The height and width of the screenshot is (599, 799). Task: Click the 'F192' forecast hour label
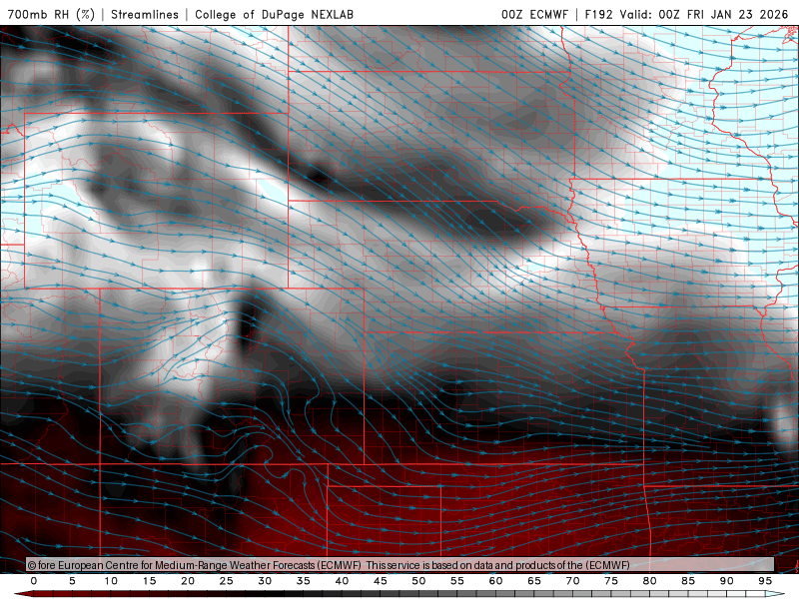point(598,14)
